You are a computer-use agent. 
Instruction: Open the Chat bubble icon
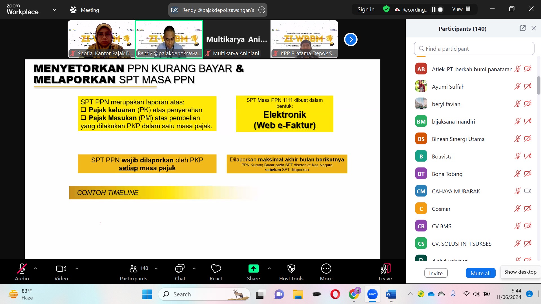(x=180, y=269)
